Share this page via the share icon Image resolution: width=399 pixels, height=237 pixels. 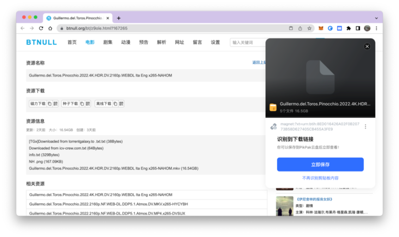pos(300,28)
